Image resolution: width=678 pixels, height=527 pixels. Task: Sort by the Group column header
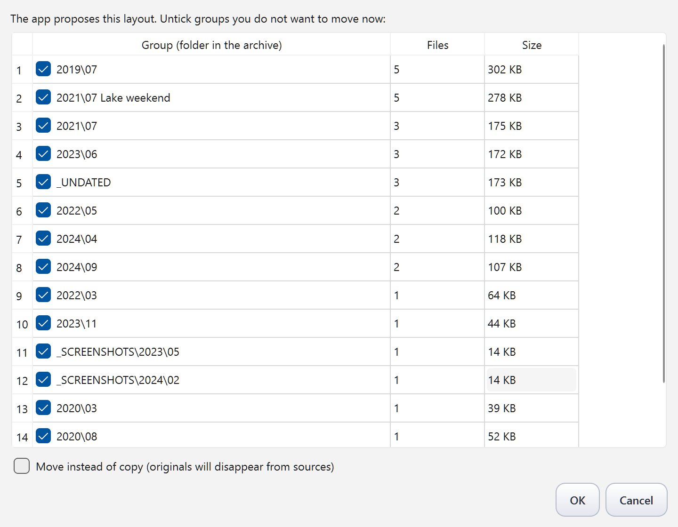(x=211, y=45)
